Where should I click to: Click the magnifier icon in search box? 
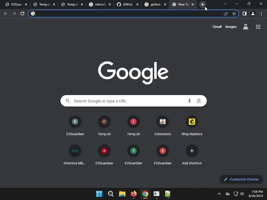click(x=68, y=101)
